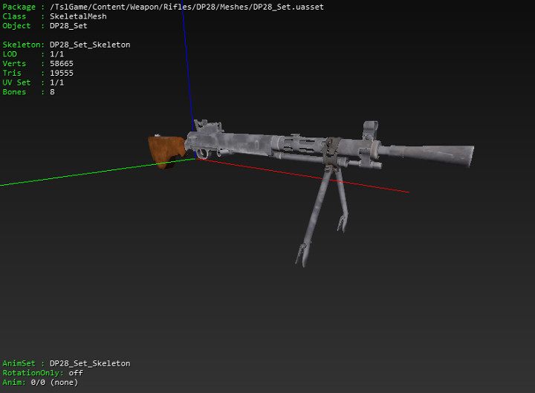Viewport: 535px width, 393px height.
Task: Click the LOD 1/1 readout
Action: [x=57, y=54]
